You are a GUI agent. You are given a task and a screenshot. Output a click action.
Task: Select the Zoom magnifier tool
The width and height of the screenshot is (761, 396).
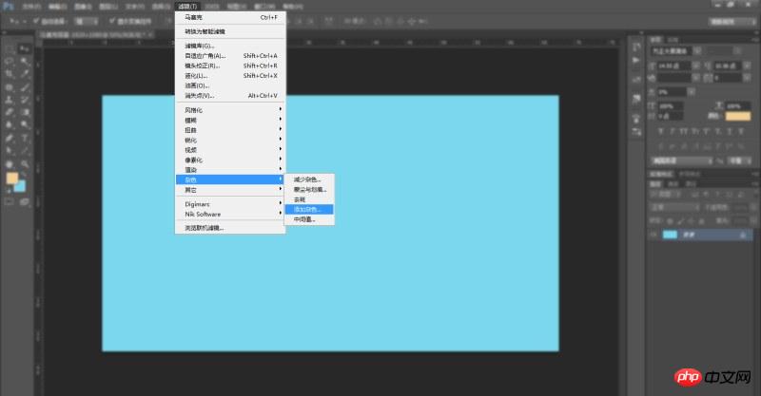pos(25,163)
